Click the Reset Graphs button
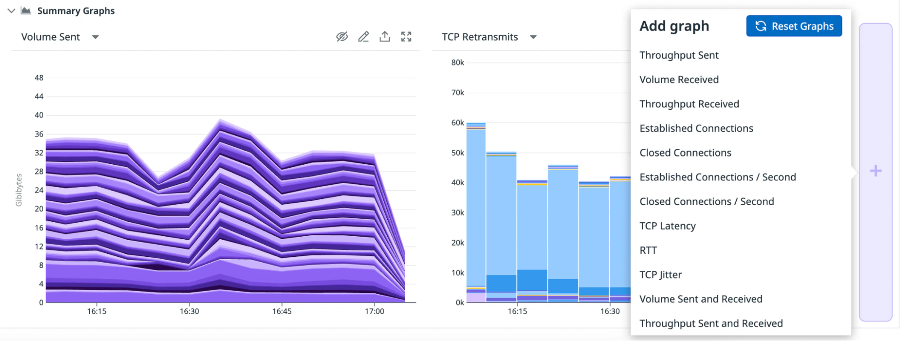Image resolution: width=901 pixels, height=341 pixels. pyautogui.click(x=794, y=26)
